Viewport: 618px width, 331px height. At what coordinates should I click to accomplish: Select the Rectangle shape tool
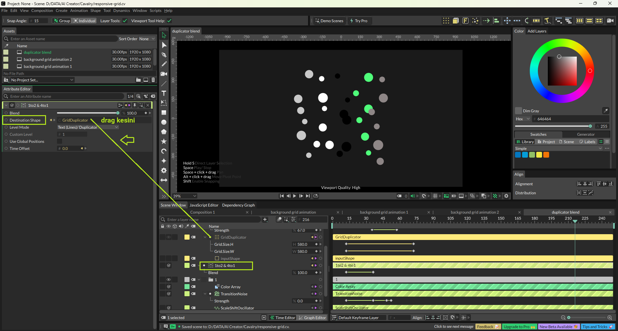pos(164,113)
